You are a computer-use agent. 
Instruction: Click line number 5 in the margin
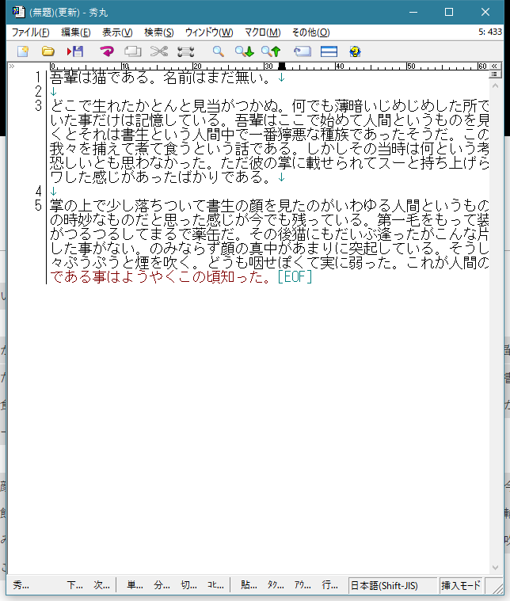click(x=38, y=205)
